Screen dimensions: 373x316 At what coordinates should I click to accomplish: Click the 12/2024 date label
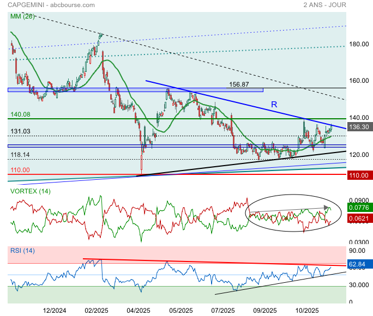click(55, 311)
